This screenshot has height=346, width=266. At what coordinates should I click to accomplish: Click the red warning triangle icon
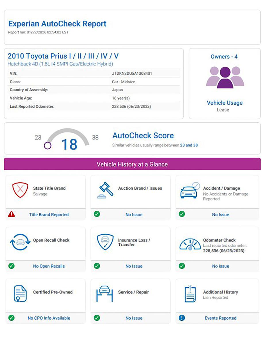pos(11,214)
